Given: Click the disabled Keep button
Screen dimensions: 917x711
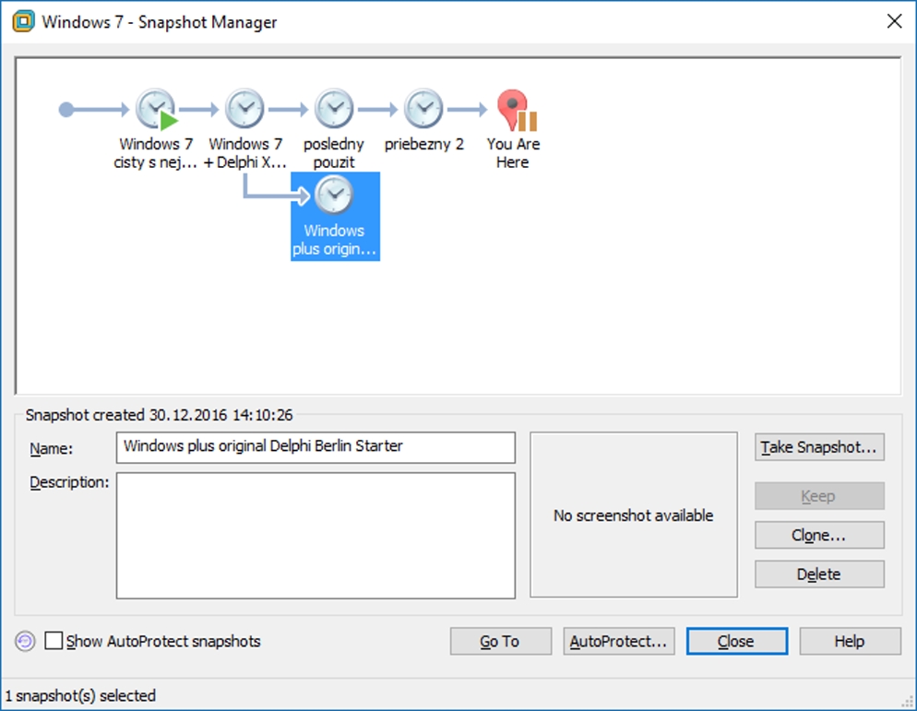Looking at the screenshot, I should tap(819, 496).
